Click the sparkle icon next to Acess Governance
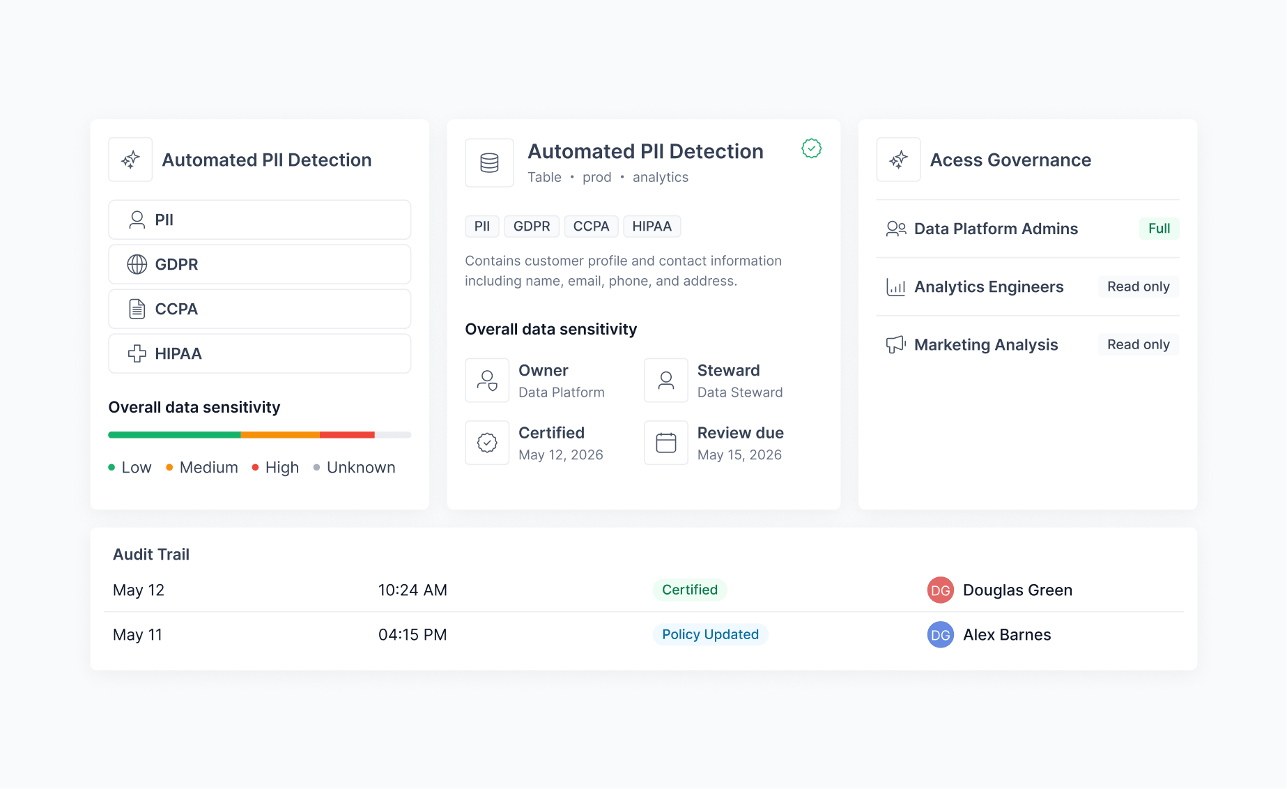Screen dimensions: 1287x789 (x=898, y=160)
